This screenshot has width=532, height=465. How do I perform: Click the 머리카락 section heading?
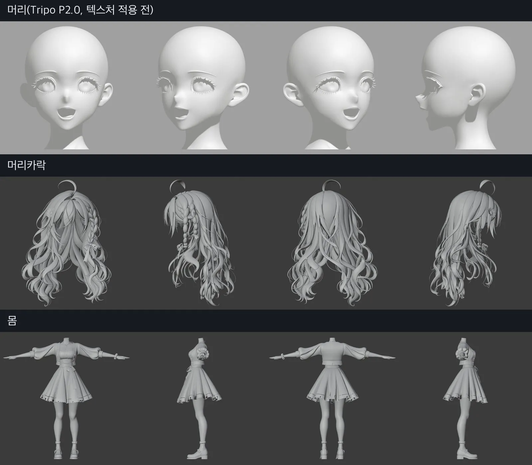(26, 165)
